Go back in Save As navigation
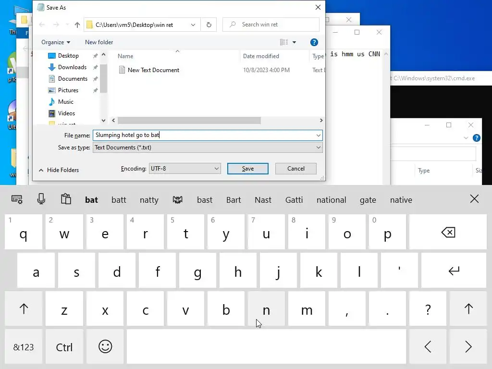Viewport: 492px width, 369px height. pyautogui.click(x=42, y=25)
